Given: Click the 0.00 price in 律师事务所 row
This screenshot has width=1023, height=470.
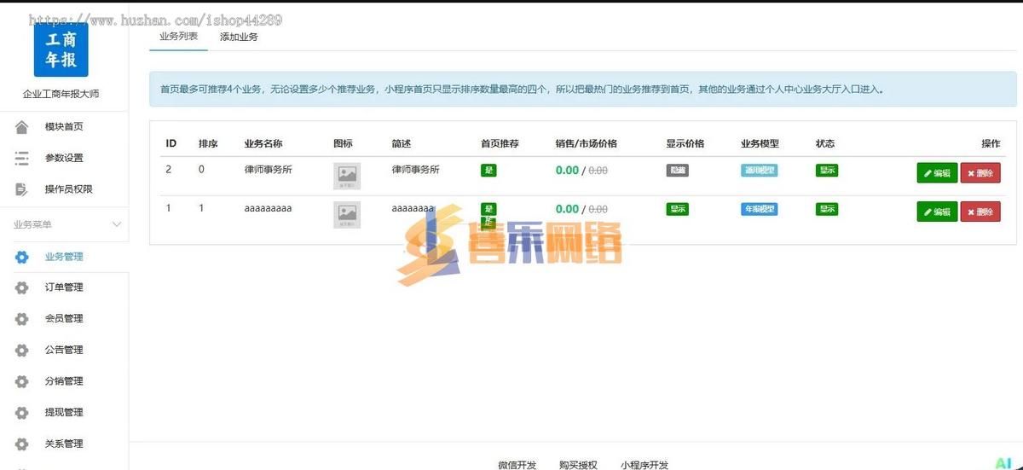Looking at the screenshot, I should (567, 171).
